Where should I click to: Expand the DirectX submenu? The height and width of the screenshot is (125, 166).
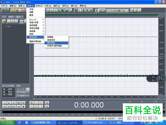[x=36, y=19]
